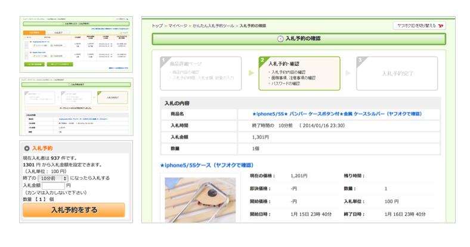Open かんたん入札予約ツール breadcrumb link
This screenshot has height=247, width=470.
tap(214, 26)
